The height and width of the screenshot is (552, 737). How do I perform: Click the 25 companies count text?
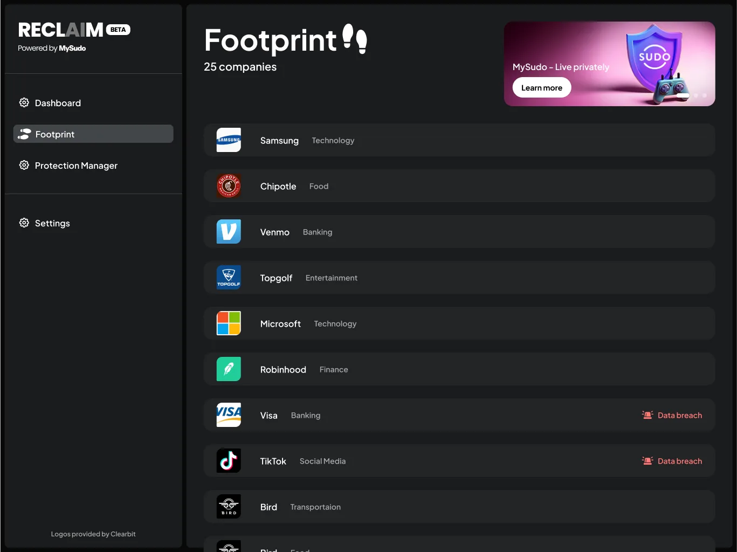point(240,67)
